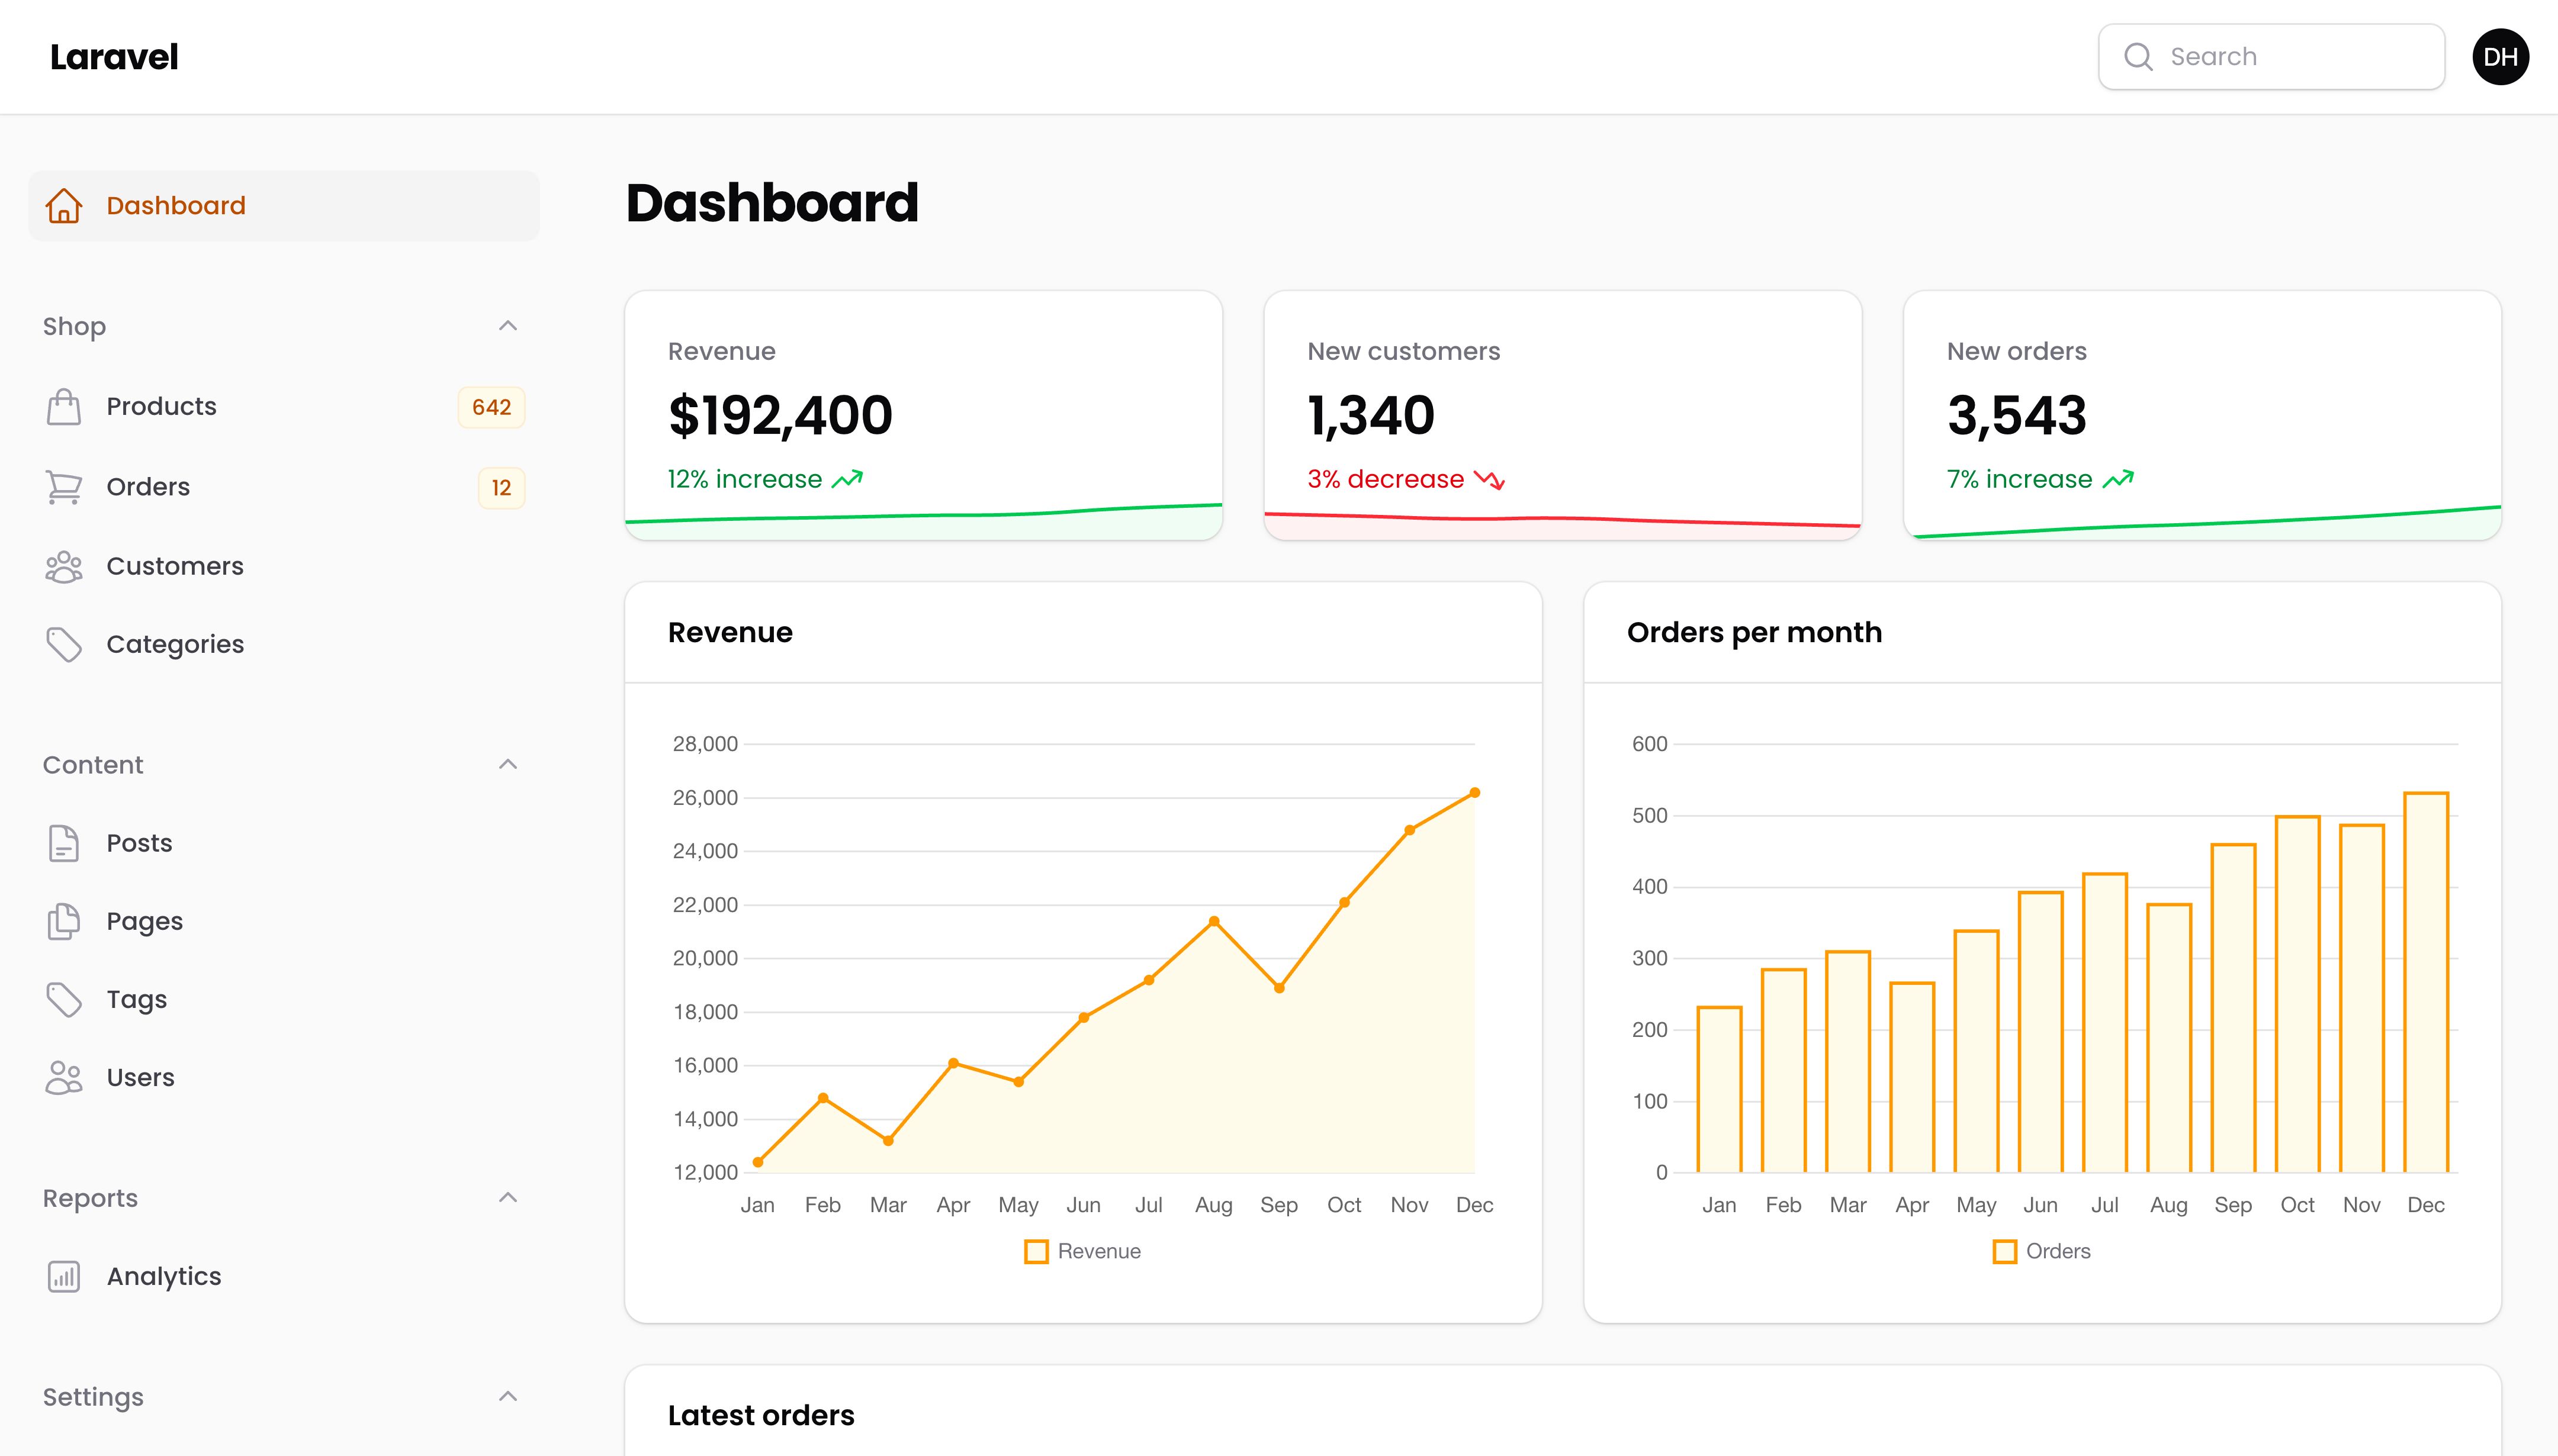
Task: Navigate to Customers page
Action: click(x=284, y=566)
